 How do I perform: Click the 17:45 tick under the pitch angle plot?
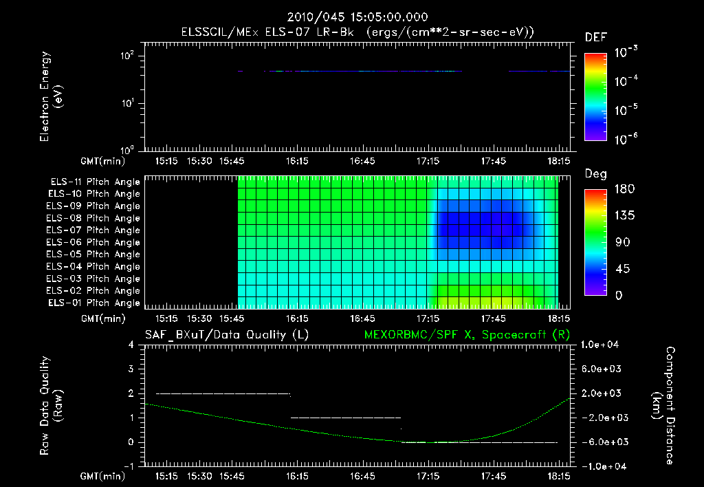(494, 319)
